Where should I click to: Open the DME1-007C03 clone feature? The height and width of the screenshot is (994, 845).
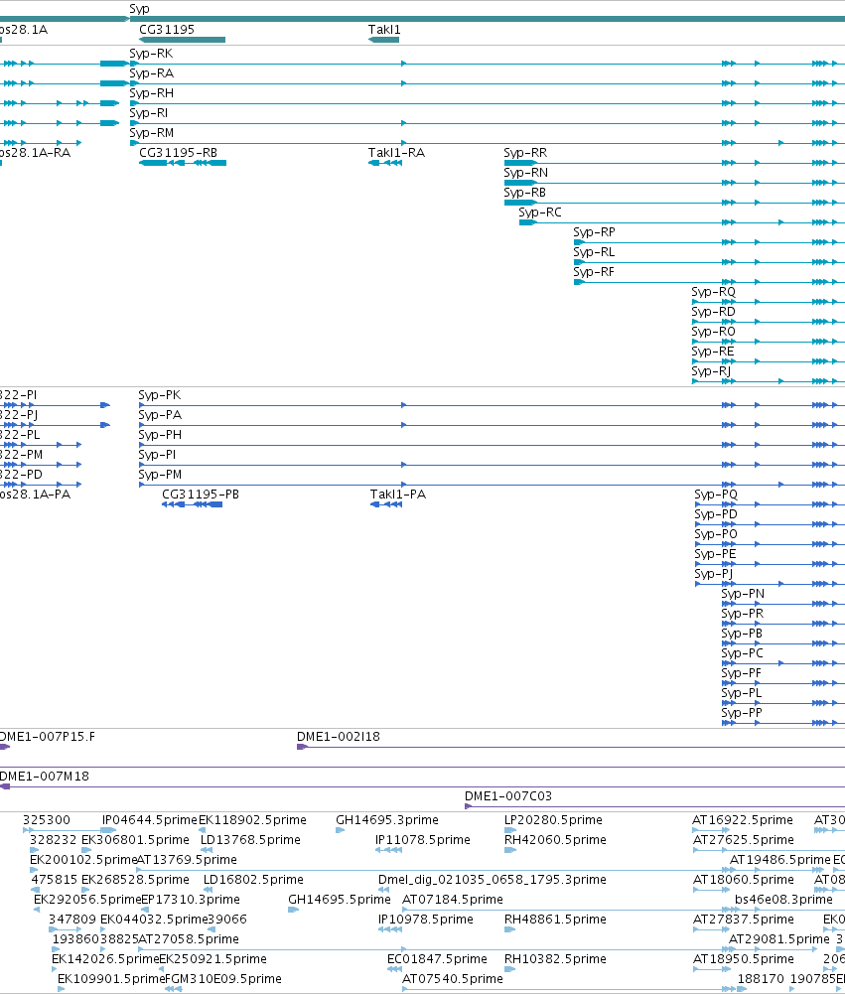point(654,806)
